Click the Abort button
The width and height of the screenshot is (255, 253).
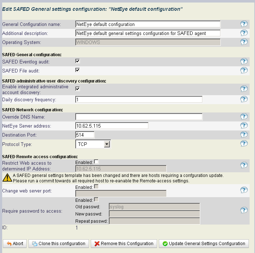pos(15,244)
